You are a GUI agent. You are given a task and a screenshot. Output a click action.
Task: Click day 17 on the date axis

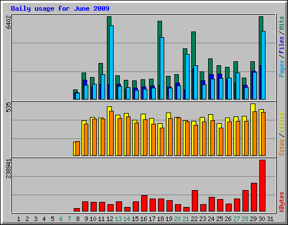[152, 219]
